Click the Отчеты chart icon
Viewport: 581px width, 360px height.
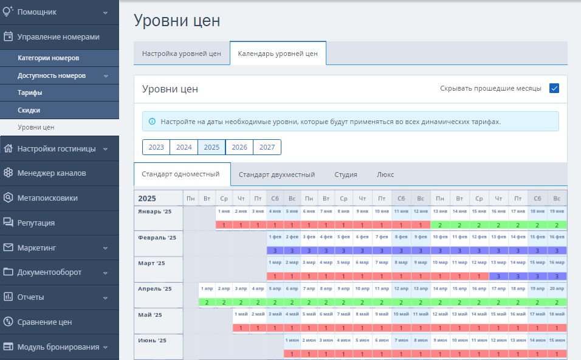(8, 297)
